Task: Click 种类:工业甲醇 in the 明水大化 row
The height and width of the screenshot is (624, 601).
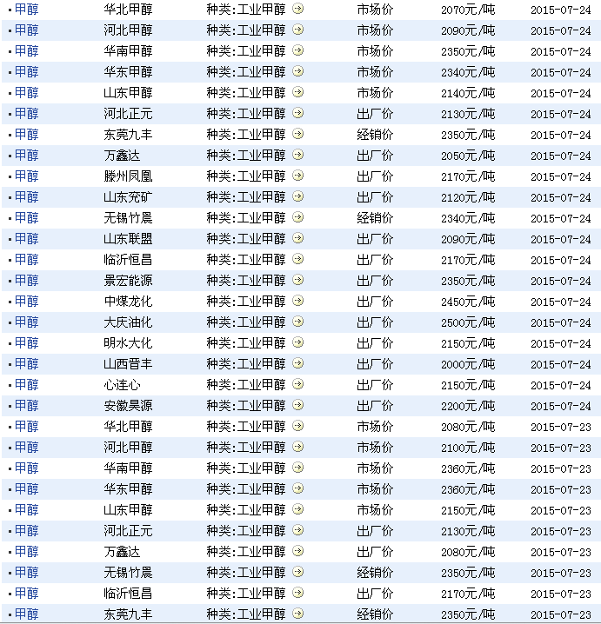Action: tap(246, 342)
